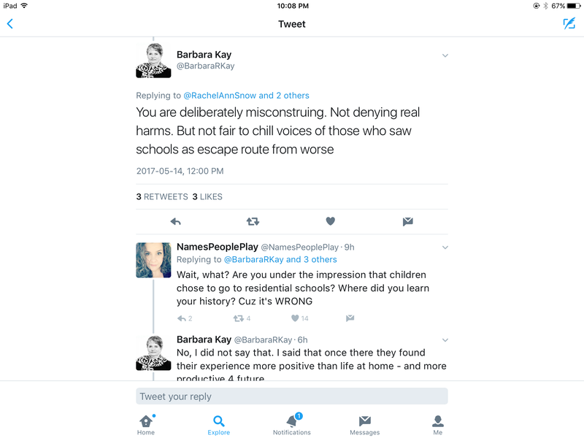
Task: View the 3 RETWEETS list
Action: point(162,196)
